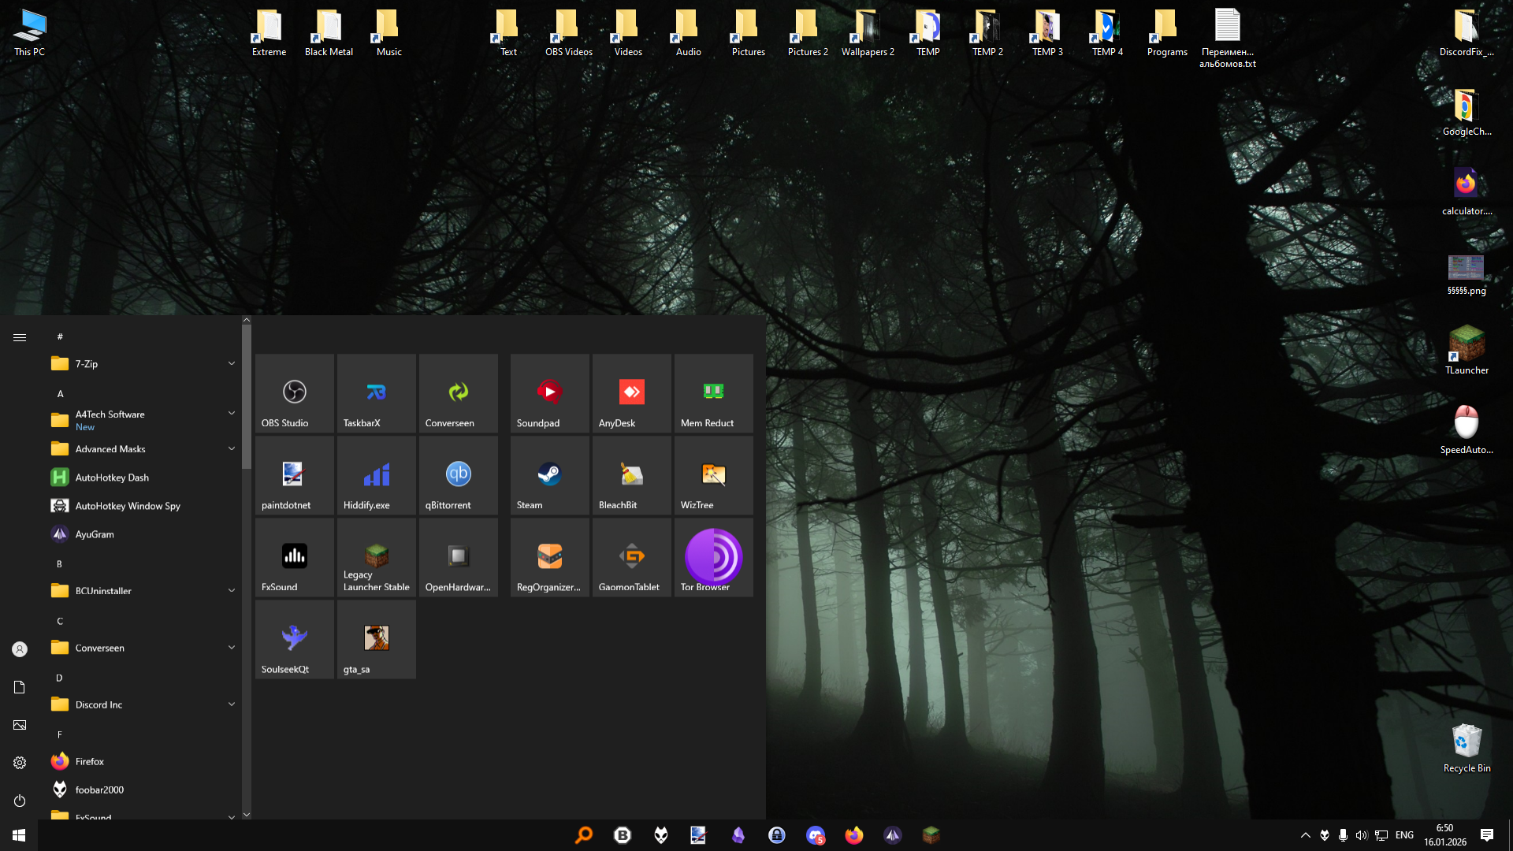Expand the Start menu hamburger navigation
Viewport: 1513px width, 851px height.
(x=20, y=337)
